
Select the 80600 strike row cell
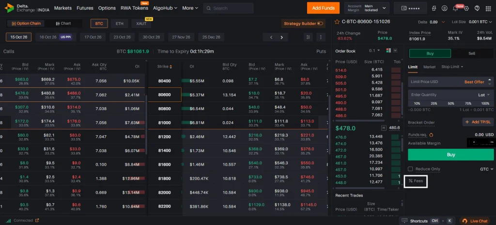[x=165, y=95]
